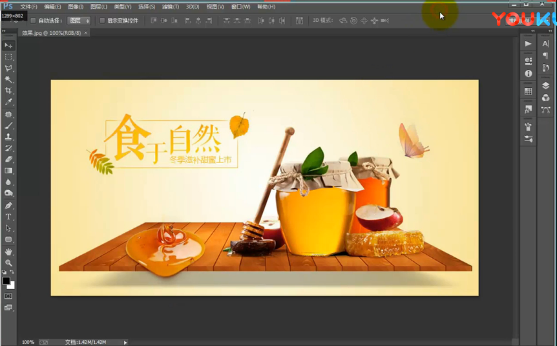557x346 pixels.
Task: Click the background white color swatch
Action: 12,286
